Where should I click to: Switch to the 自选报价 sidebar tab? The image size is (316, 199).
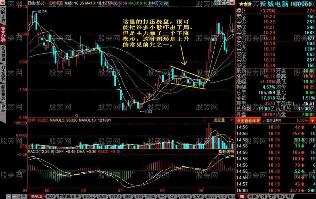[3, 73]
